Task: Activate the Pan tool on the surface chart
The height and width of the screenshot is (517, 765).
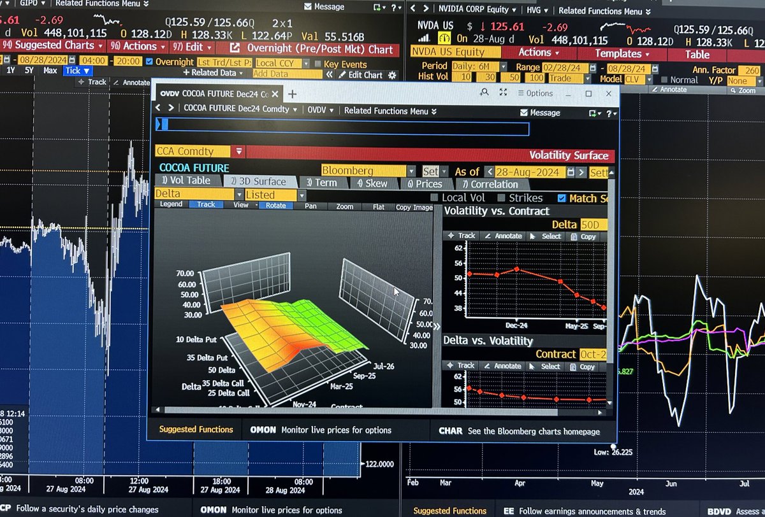Action: coord(310,206)
